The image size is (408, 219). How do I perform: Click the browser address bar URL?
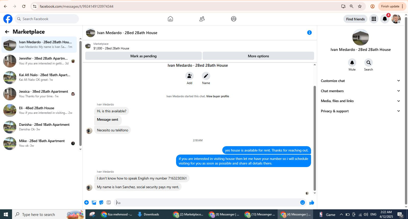click(77, 6)
